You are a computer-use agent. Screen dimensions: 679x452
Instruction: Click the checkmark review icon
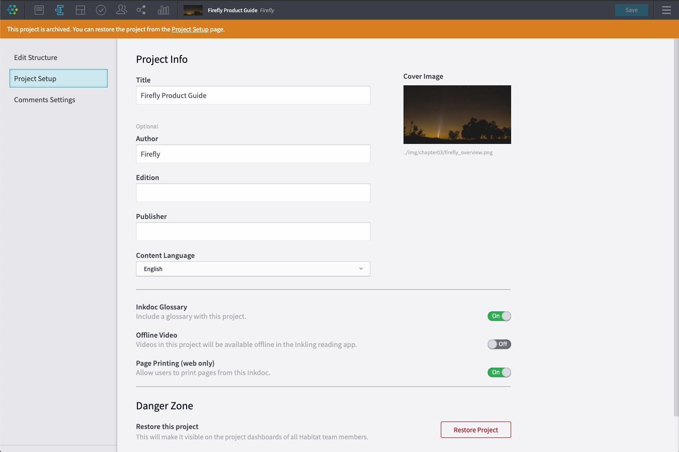[x=101, y=10]
